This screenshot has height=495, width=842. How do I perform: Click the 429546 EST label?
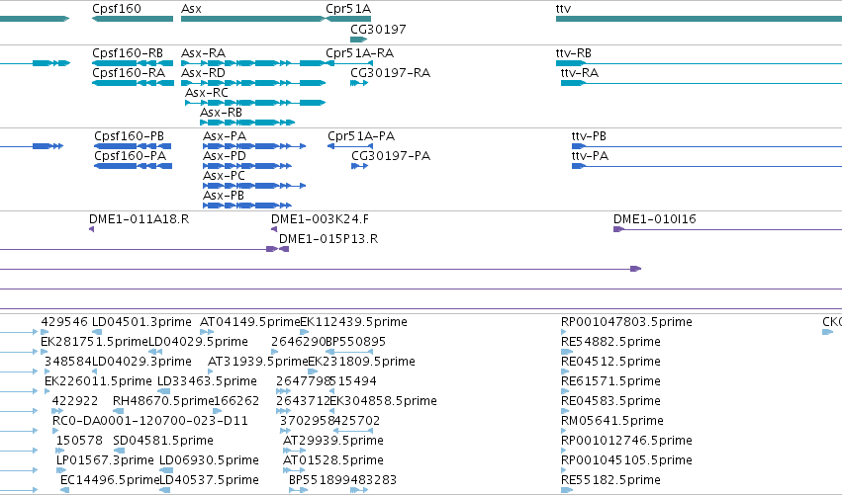[x=64, y=322]
